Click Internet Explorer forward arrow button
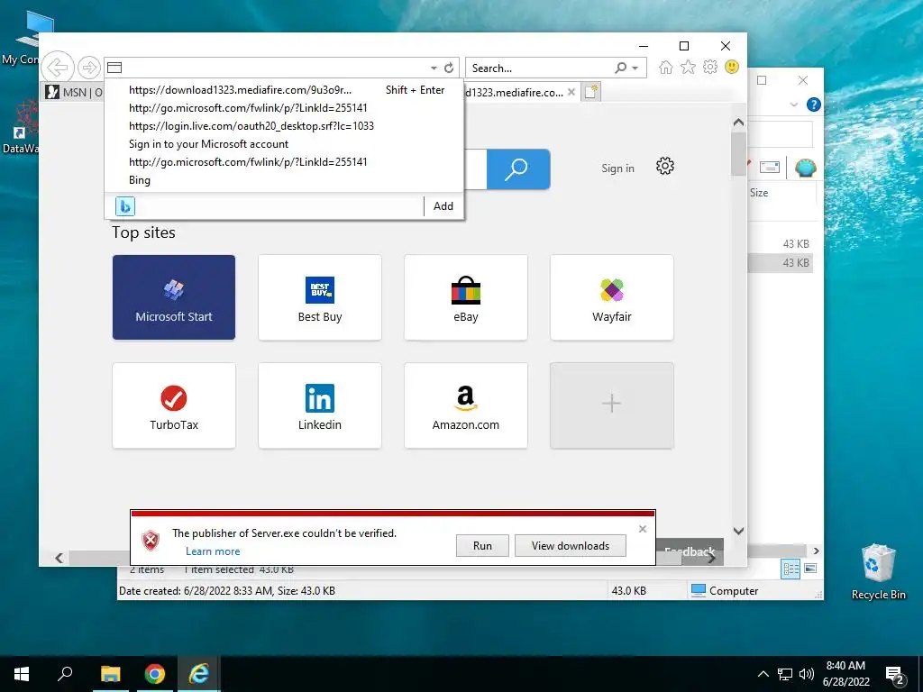The width and height of the screenshot is (923, 692). 89,68
